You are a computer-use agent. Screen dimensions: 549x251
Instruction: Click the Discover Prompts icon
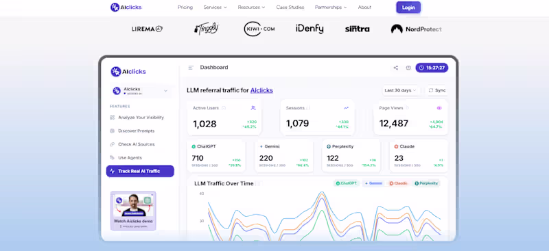[x=113, y=131]
